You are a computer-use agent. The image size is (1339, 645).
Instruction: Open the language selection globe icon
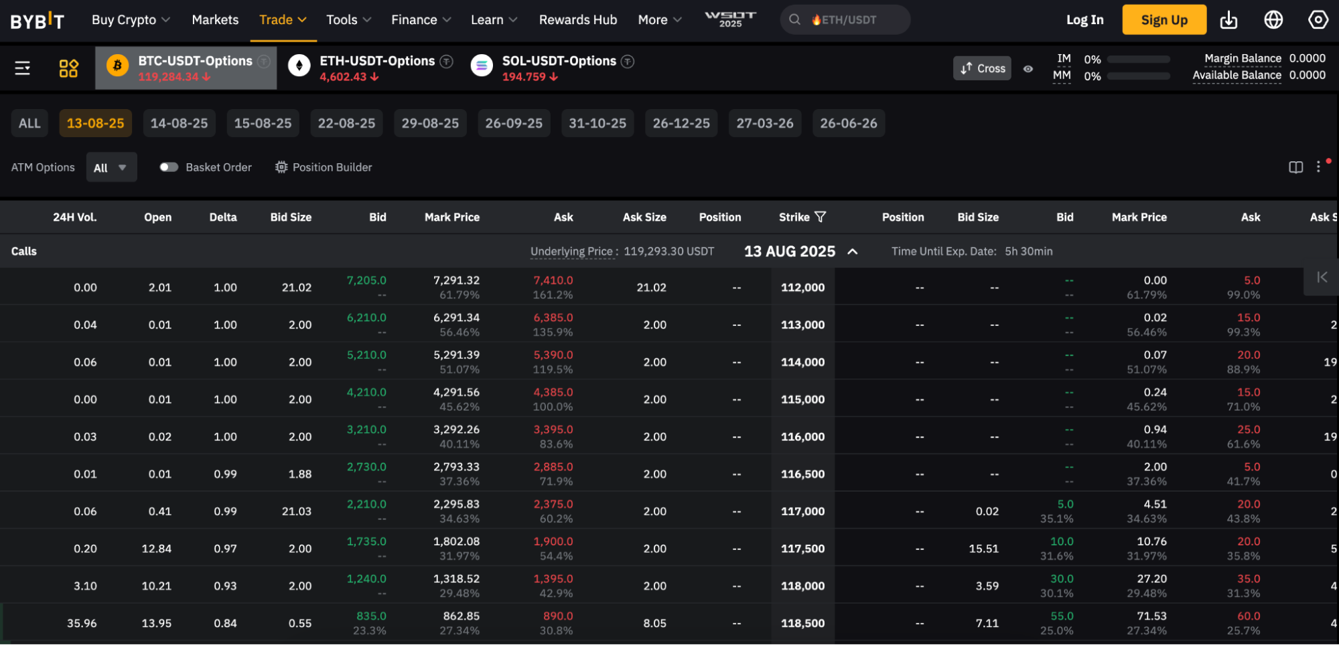click(x=1273, y=19)
